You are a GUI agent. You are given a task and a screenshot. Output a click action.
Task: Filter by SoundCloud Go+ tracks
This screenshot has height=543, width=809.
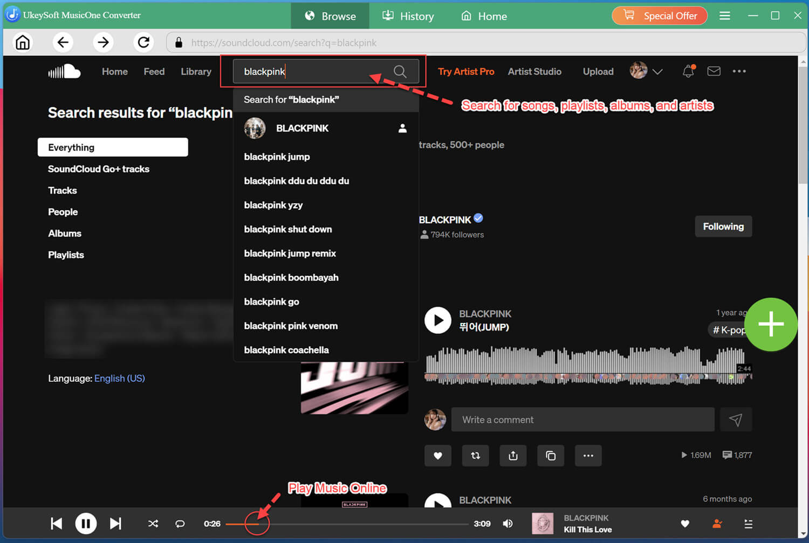(99, 169)
